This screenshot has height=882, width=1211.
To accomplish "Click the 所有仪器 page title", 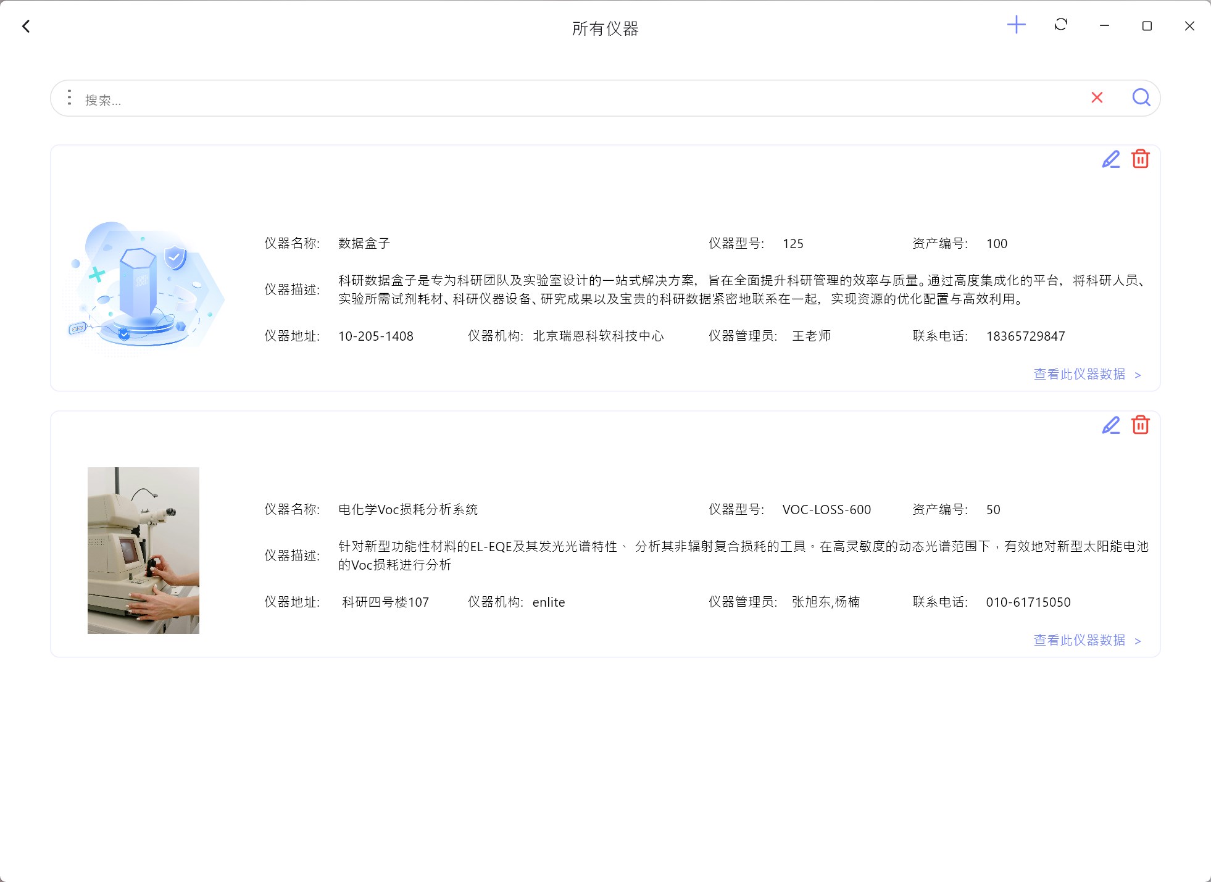I will [605, 29].
